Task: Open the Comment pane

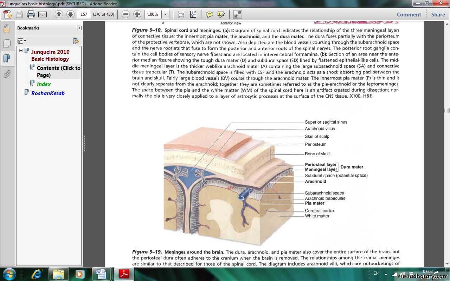Action: click(x=409, y=14)
